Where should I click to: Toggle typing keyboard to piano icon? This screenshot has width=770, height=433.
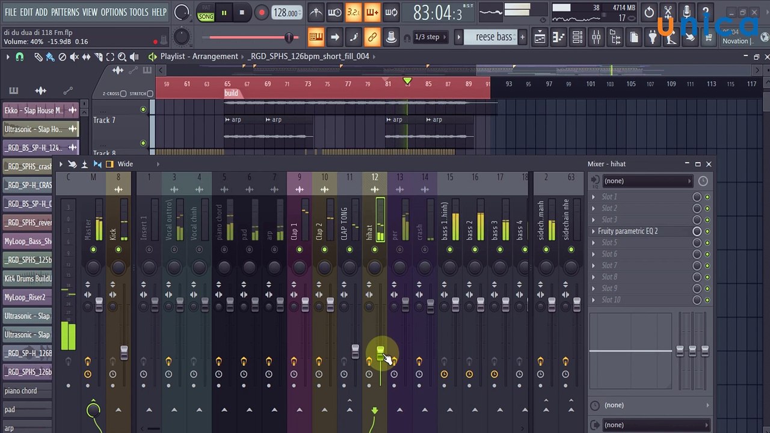[316, 37]
